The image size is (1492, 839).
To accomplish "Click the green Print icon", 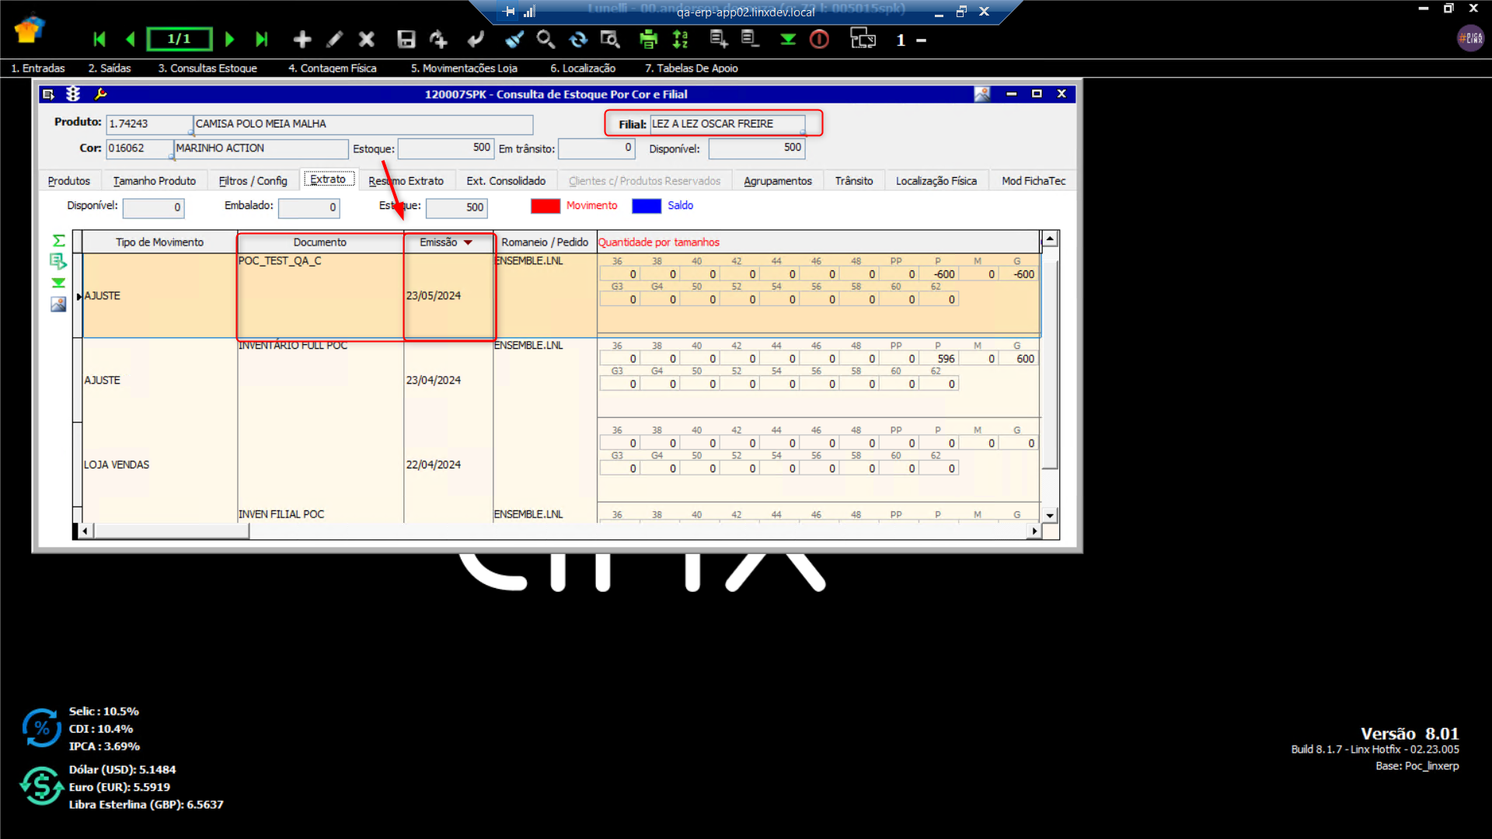I will (x=647, y=40).
